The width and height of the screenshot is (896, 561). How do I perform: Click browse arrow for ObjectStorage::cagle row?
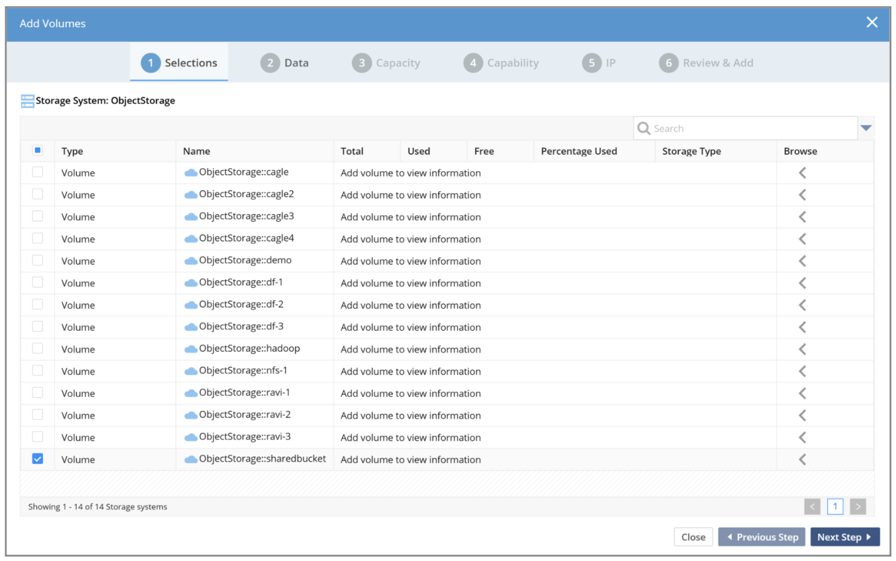tap(802, 173)
